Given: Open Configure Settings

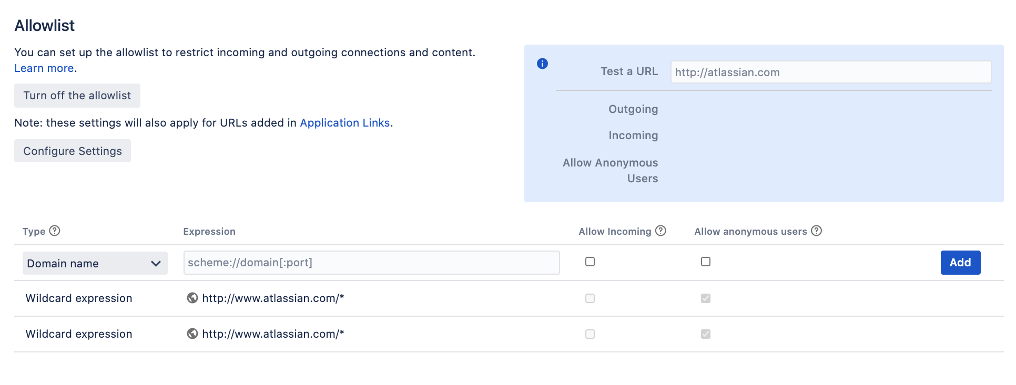Looking at the screenshot, I should 73,151.
